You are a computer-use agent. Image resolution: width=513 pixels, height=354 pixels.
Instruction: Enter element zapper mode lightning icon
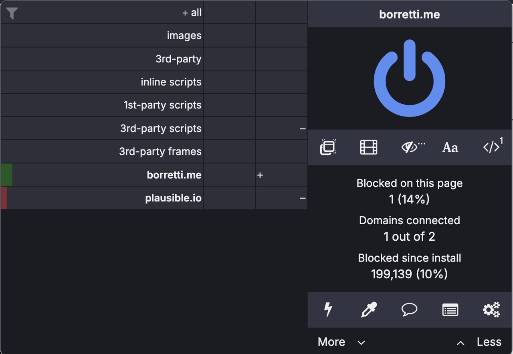(x=328, y=310)
